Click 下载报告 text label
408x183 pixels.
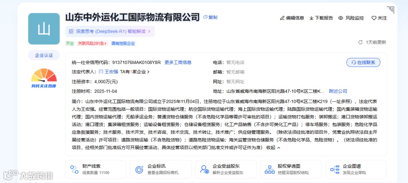click(324, 18)
